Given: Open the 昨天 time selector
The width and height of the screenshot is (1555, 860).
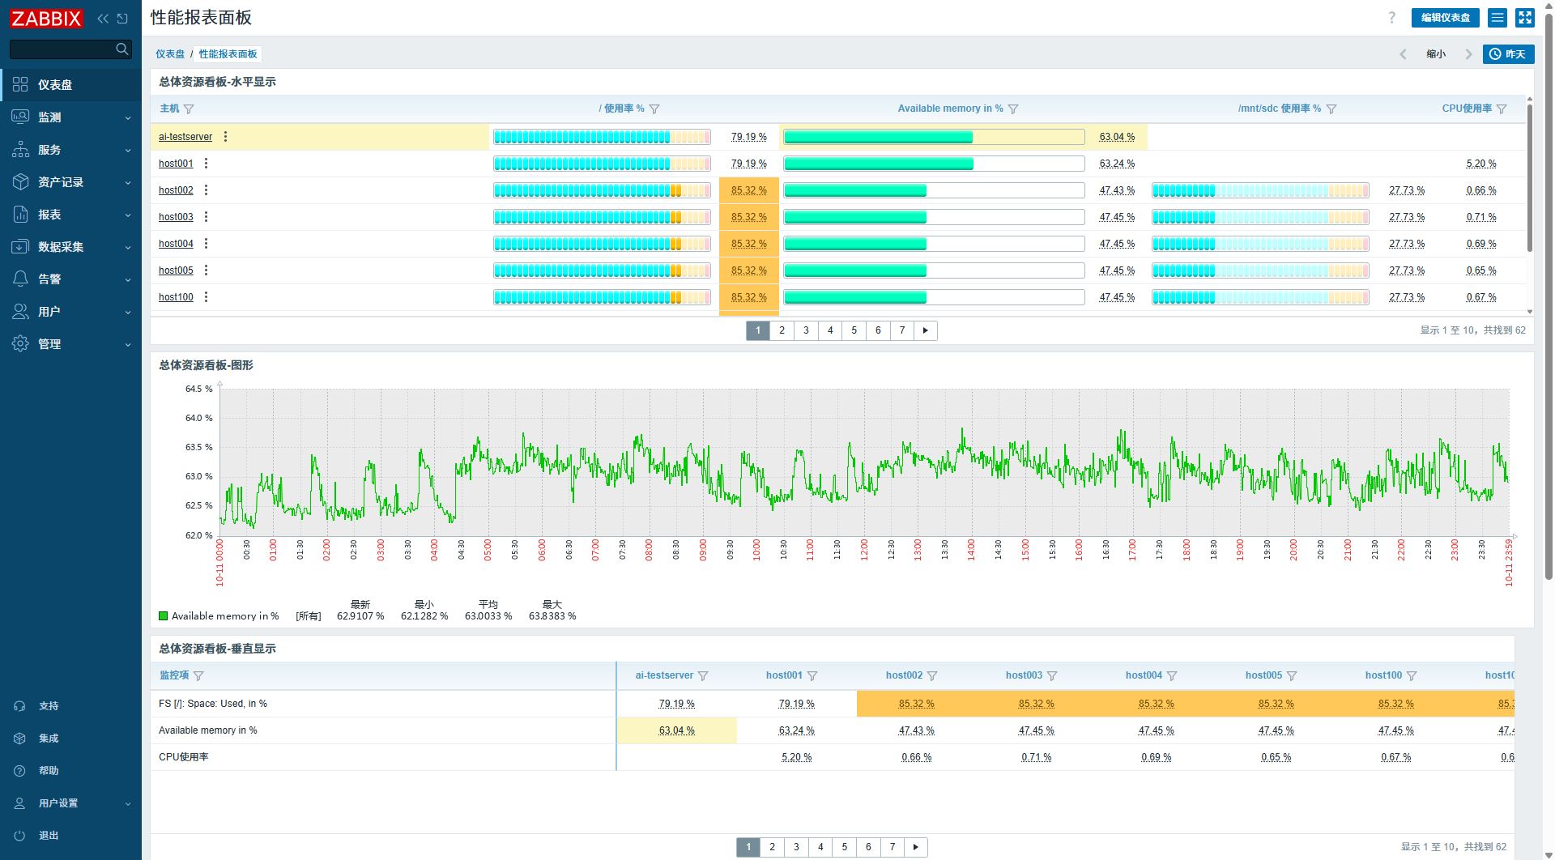Looking at the screenshot, I should coord(1509,54).
